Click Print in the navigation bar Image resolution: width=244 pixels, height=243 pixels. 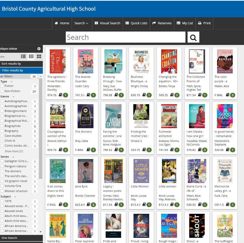pos(204,23)
